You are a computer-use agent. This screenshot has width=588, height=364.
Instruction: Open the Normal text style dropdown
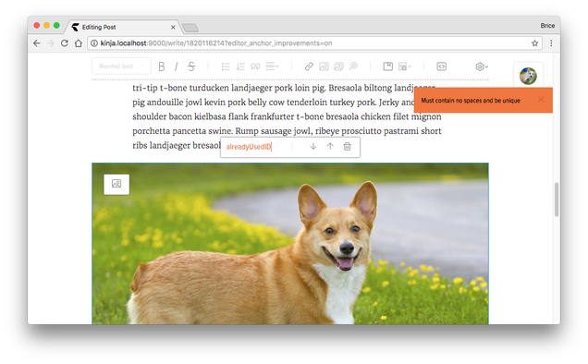coord(121,66)
